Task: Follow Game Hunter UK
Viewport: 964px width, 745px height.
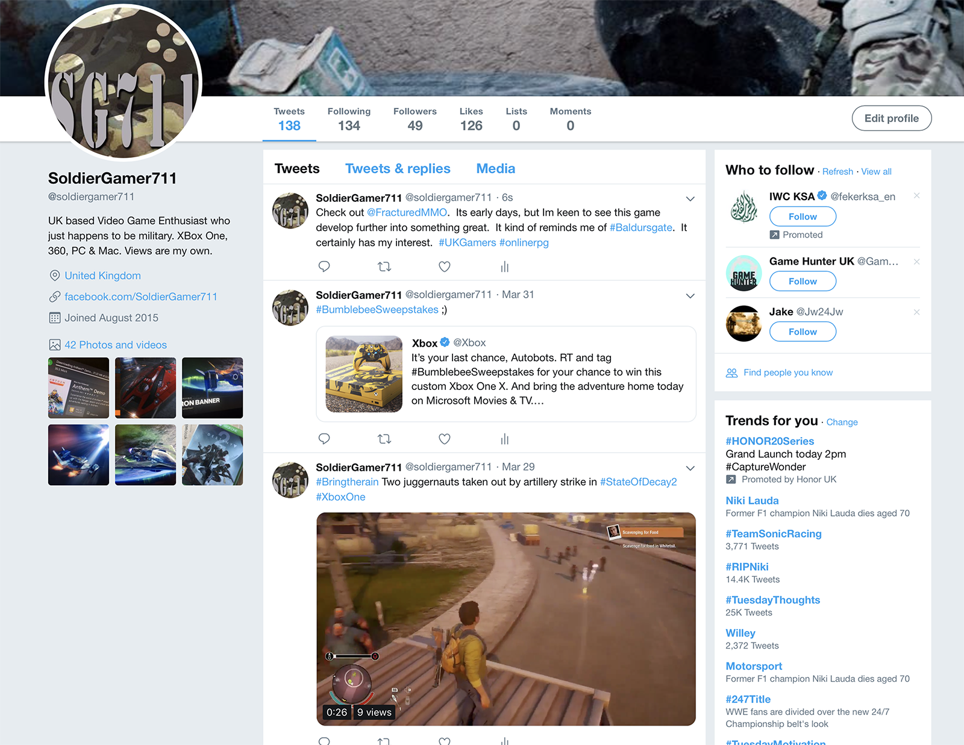Action: pos(803,281)
